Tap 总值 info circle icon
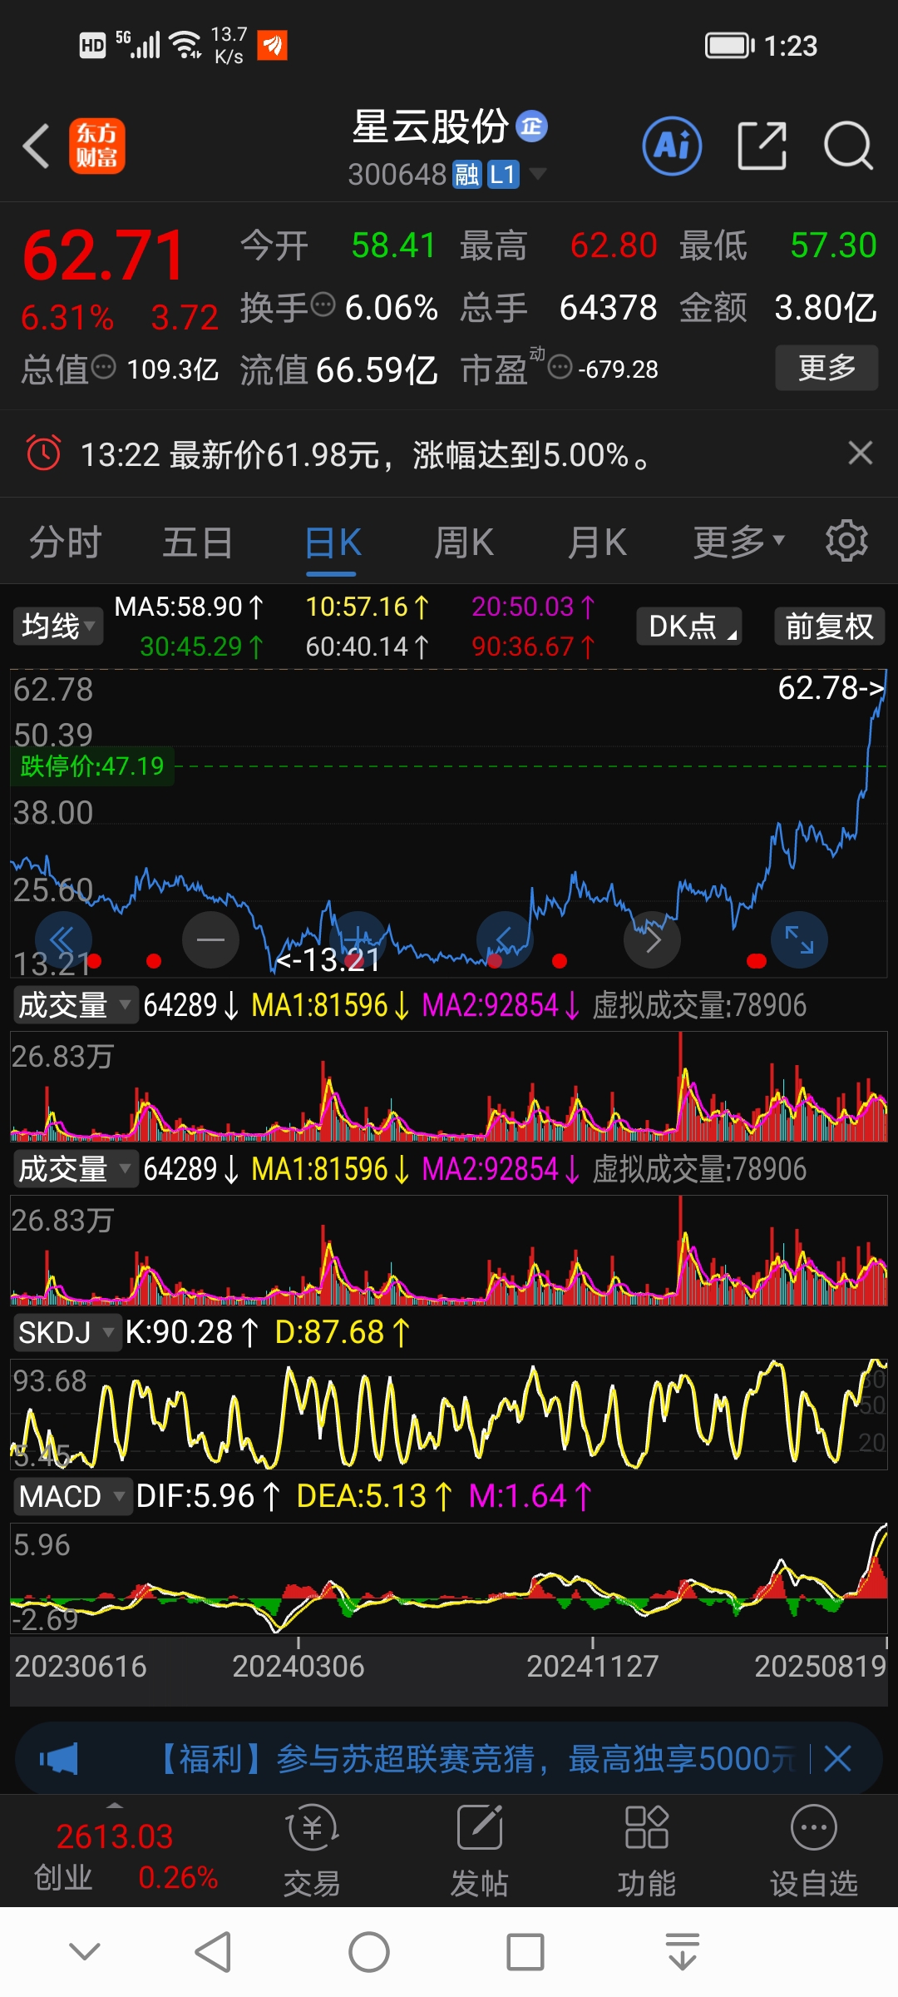 coord(103,366)
